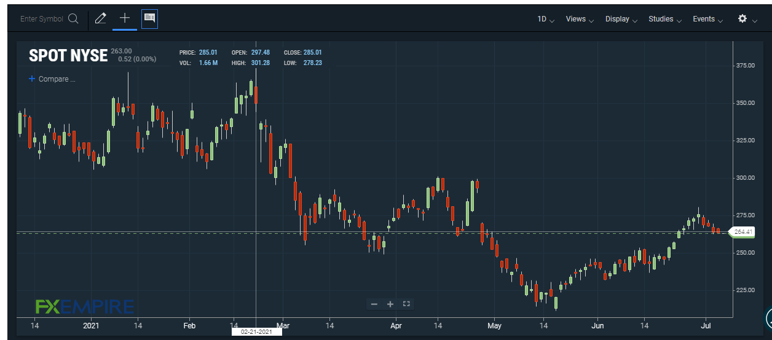
Task: Click the OPEN 297.48 value
Action: 260,53
